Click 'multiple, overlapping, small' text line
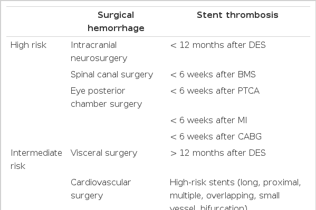Screen dimensions: 316x210 point(225,196)
